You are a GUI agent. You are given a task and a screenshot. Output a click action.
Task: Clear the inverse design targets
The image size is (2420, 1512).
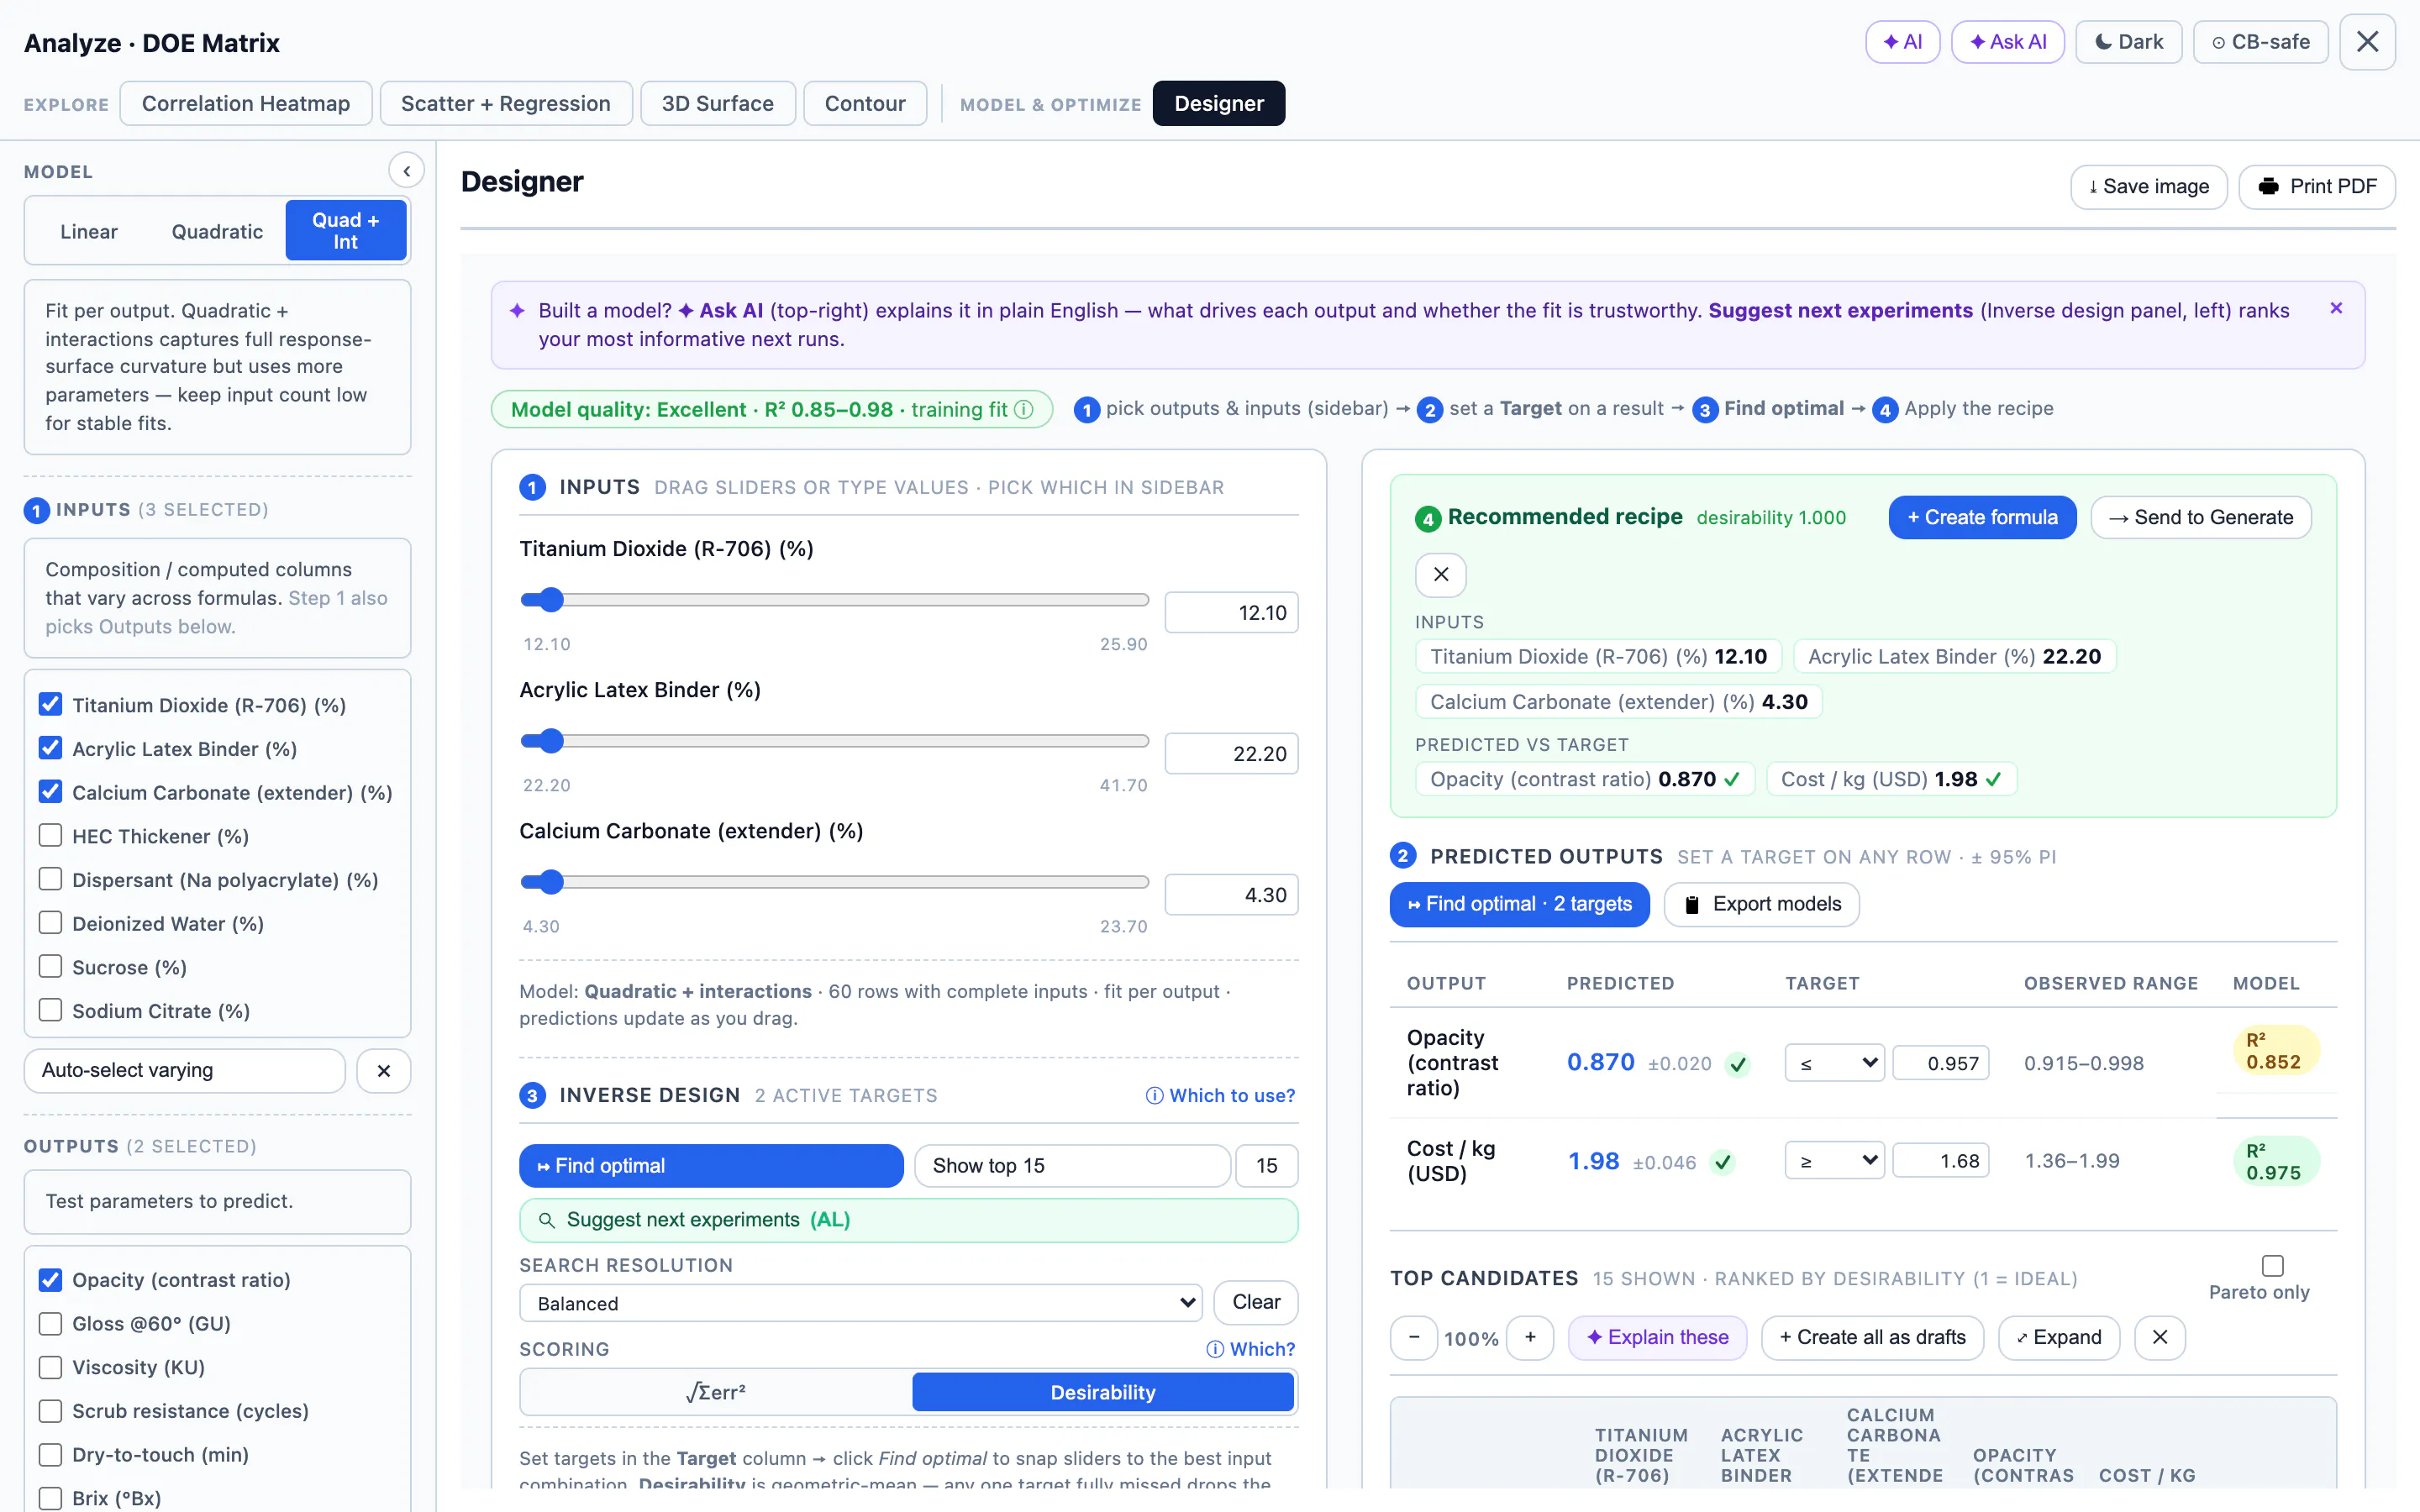tap(1255, 1302)
